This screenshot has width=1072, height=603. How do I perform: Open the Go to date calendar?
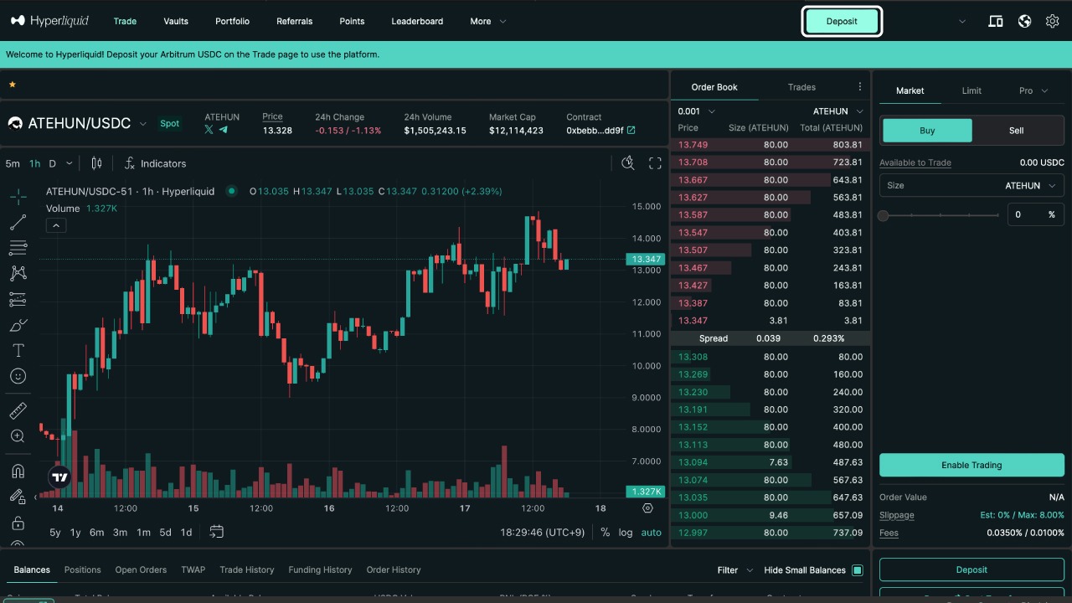coord(216,532)
